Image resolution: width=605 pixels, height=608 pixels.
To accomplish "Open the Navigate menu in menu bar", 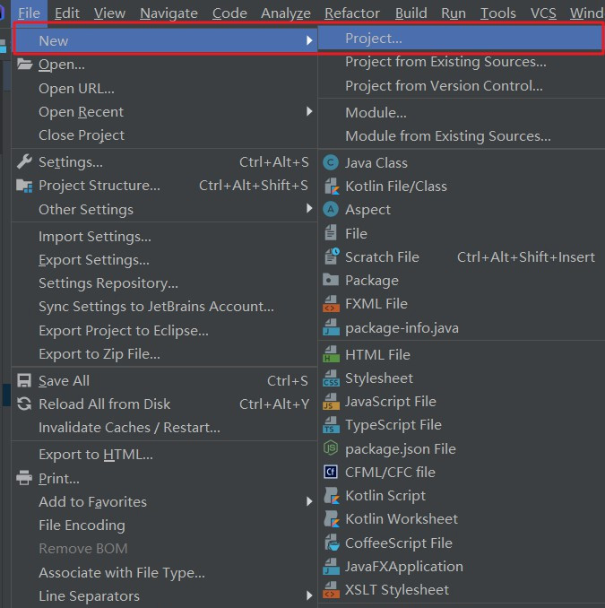I will click(x=169, y=13).
